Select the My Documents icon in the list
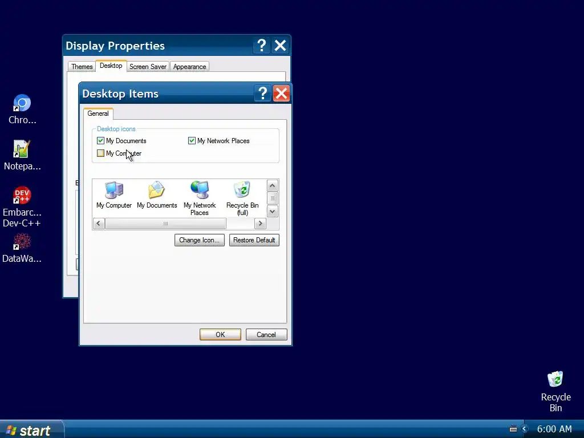 [157, 195]
